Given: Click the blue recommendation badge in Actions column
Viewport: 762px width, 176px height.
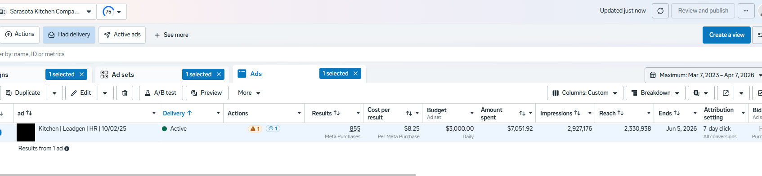Looking at the screenshot, I should [273, 129].
